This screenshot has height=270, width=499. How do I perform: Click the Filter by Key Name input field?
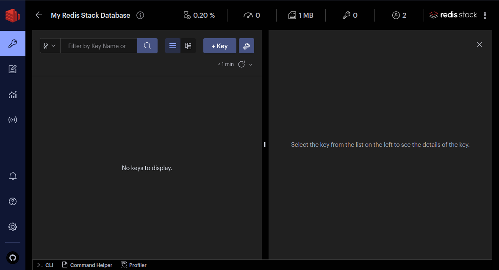coord(99,46)
